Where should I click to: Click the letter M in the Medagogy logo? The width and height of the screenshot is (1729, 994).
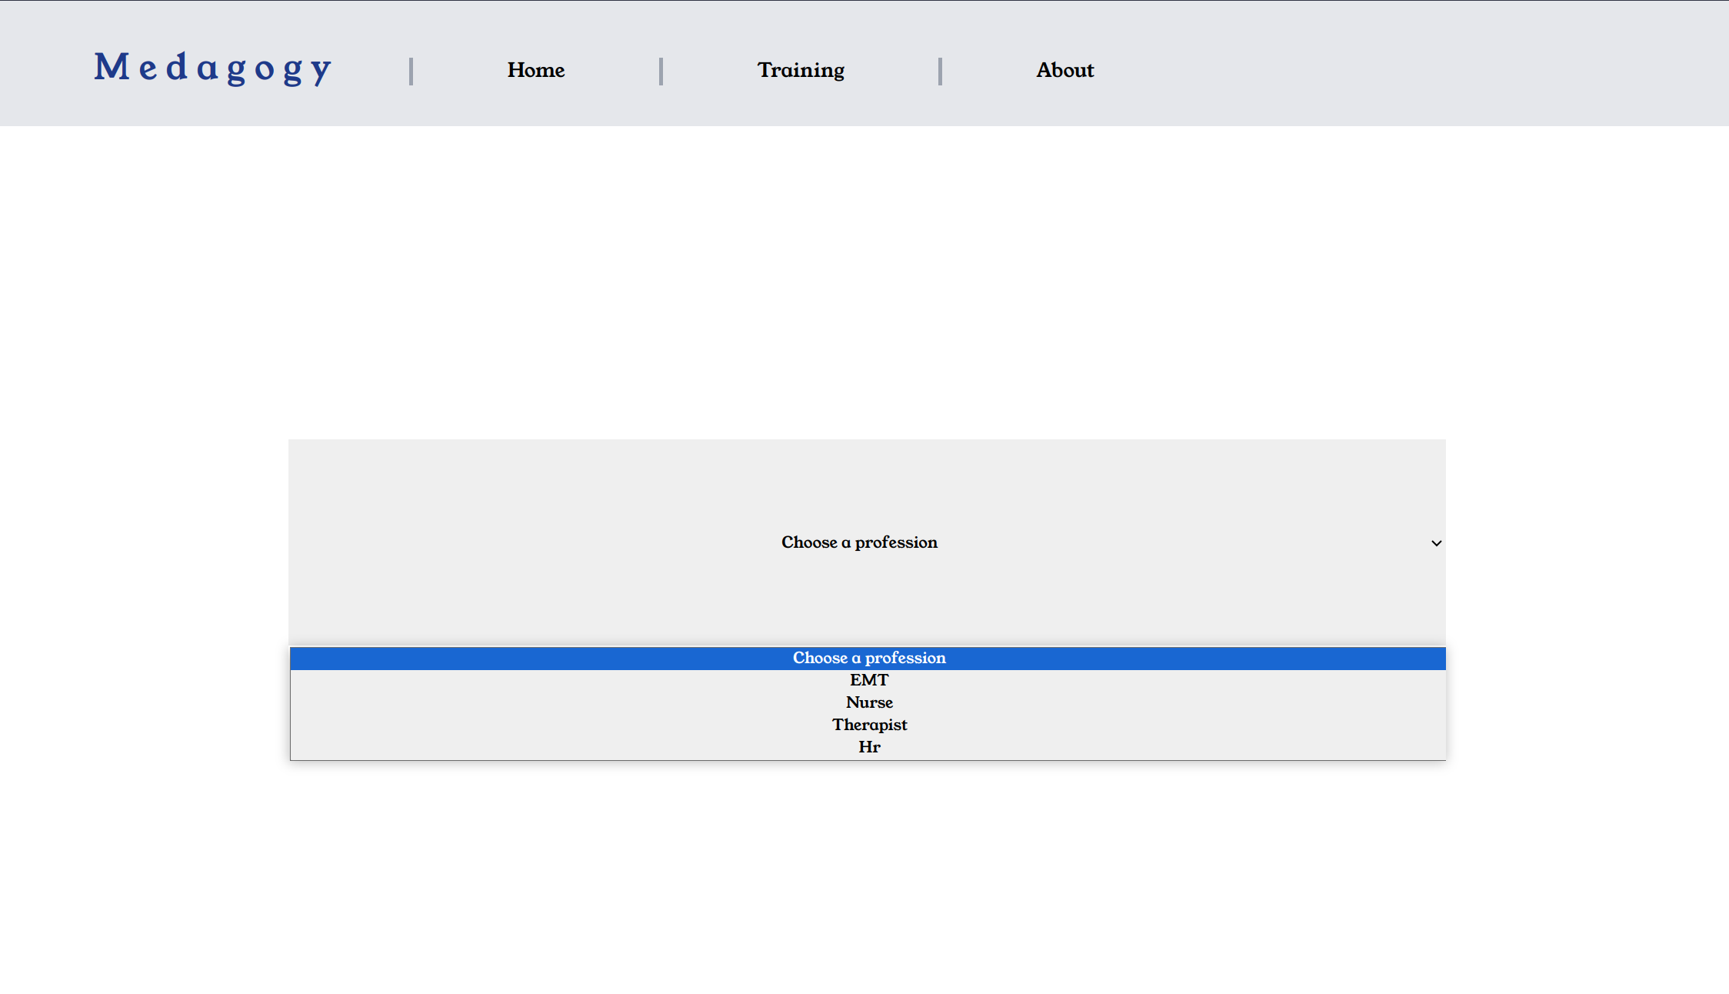pyautogui.click(x=112, y=67)
